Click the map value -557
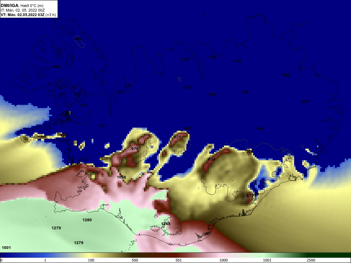 click(x=121, y=92)
